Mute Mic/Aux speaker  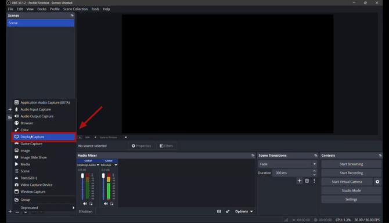106,204
